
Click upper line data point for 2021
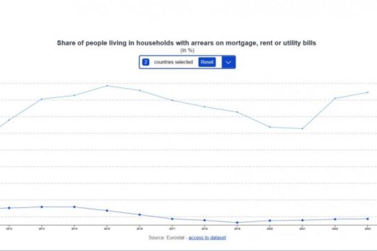tap(302, 129)
